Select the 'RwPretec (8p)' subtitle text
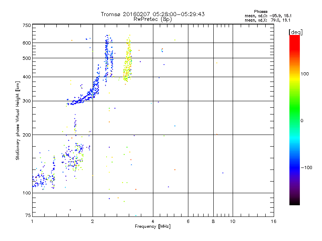 pos(153,19)
